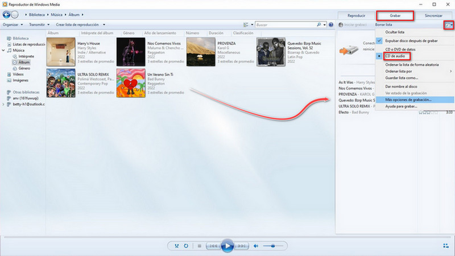Click the view options icon
Image resolution: width=455 pixels, height=256 pixels.
pyautogui.click(x=246, y=24)
